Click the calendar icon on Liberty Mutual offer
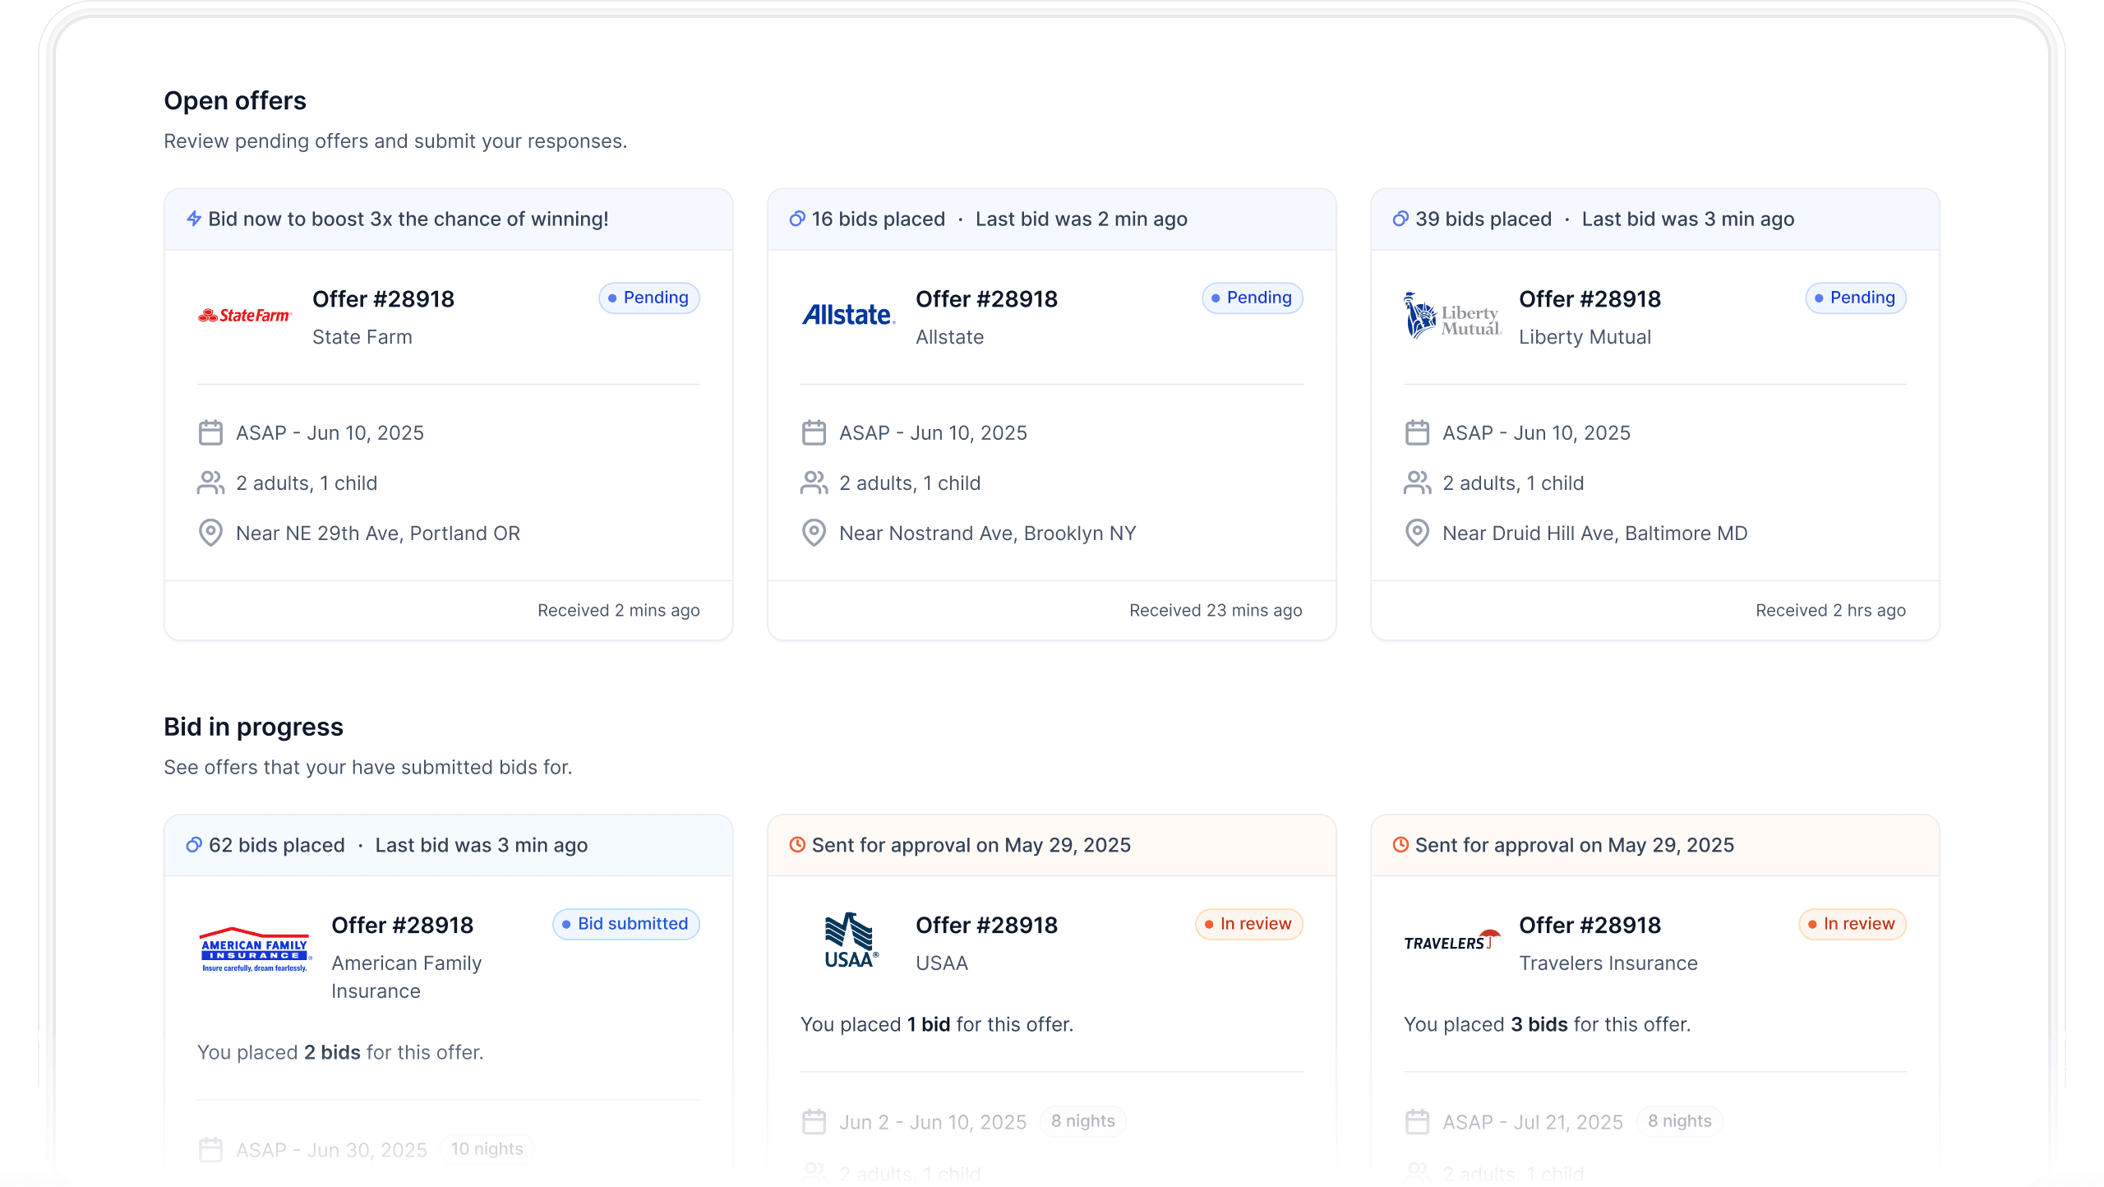 1417,432
